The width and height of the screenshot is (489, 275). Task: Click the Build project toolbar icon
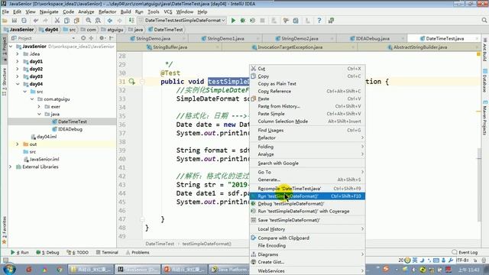(x=131, y=21)
